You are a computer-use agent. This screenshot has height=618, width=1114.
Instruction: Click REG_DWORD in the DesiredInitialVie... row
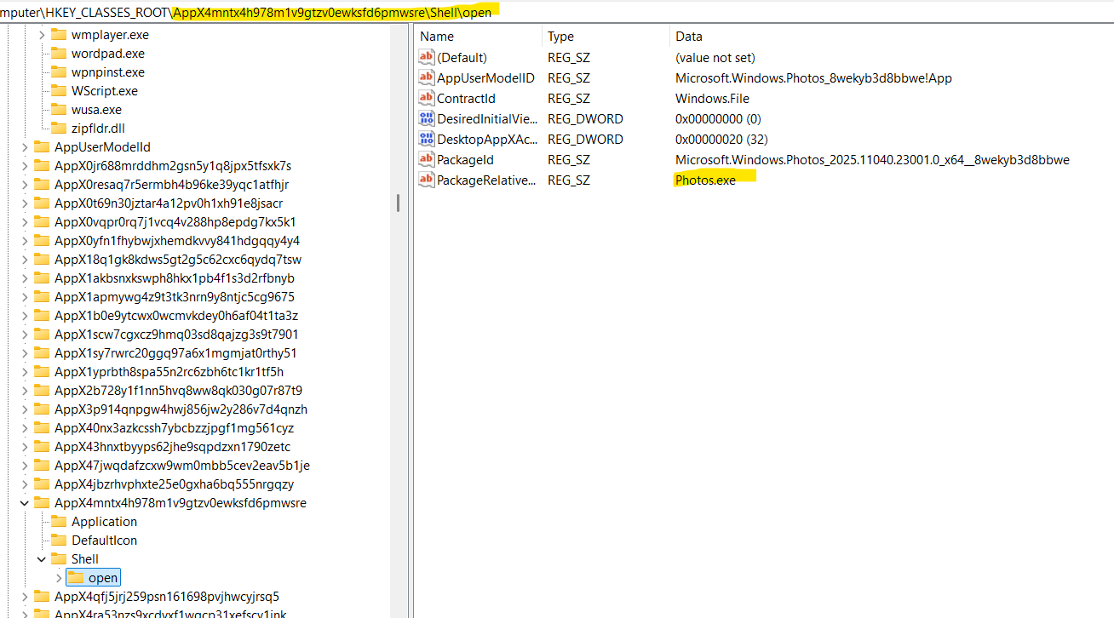[x=585, y=118]
